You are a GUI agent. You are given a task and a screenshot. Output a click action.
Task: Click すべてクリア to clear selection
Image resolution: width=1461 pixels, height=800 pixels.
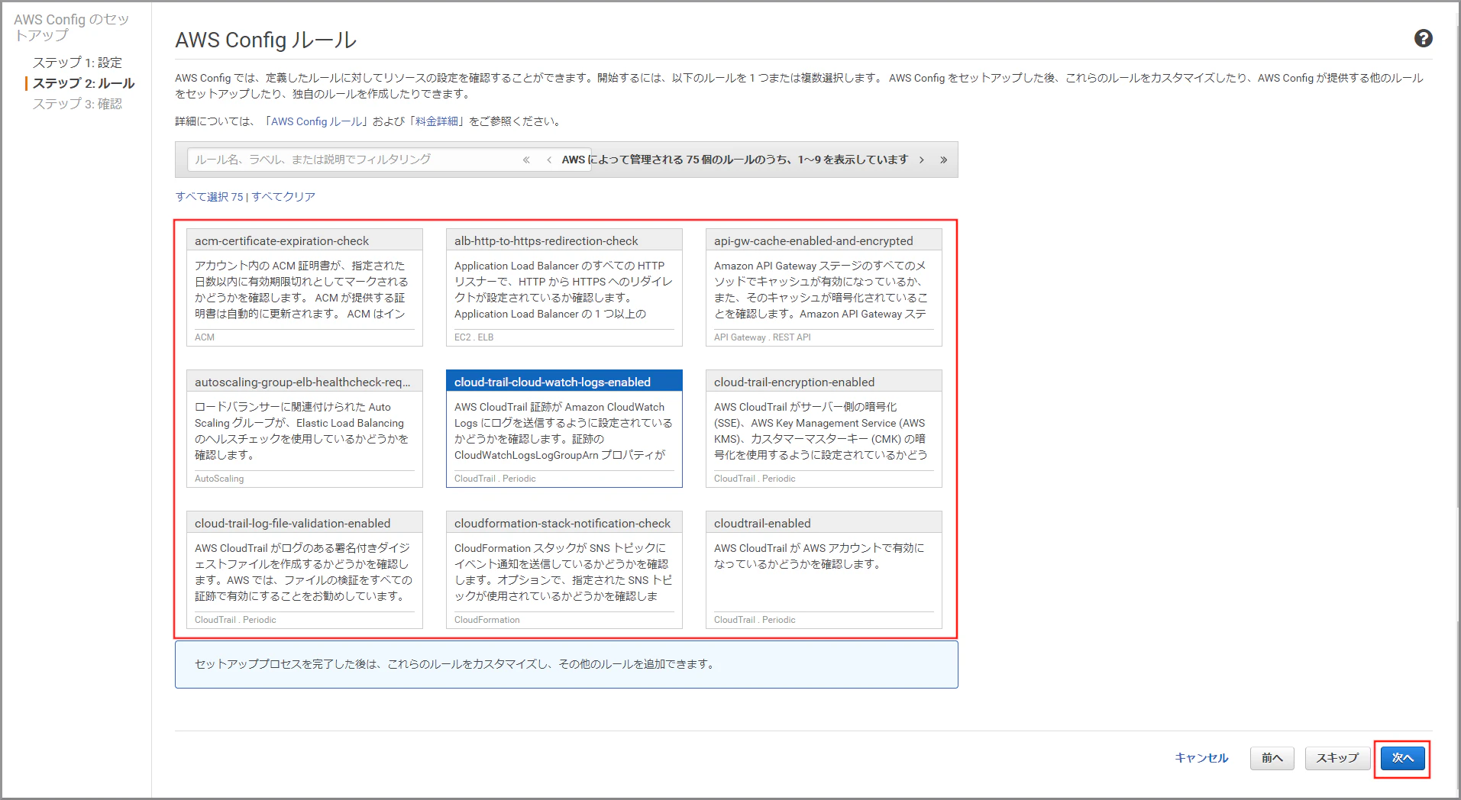(283, 196)
